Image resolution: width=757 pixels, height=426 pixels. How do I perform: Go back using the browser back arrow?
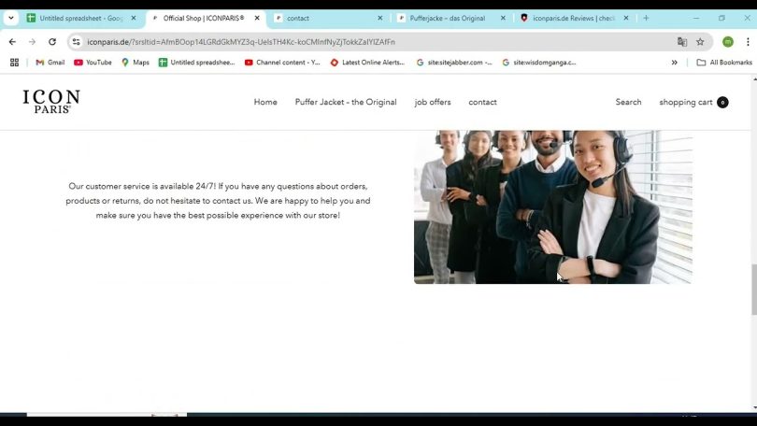tap(12, 42)
